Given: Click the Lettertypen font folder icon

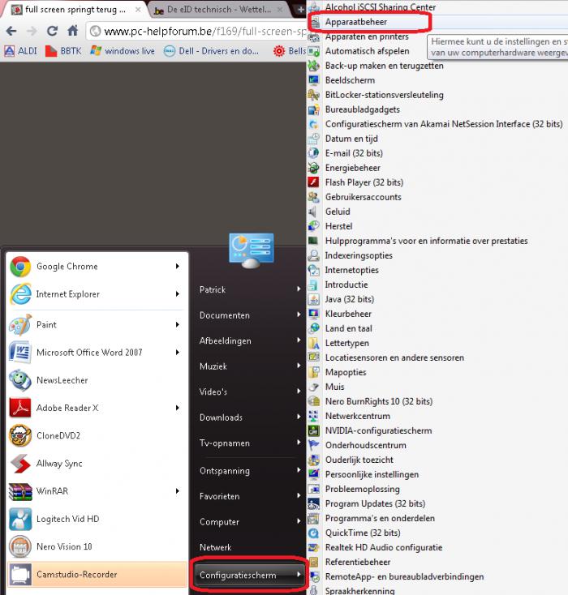Looking at the screenshot, I should click(313, 343).
